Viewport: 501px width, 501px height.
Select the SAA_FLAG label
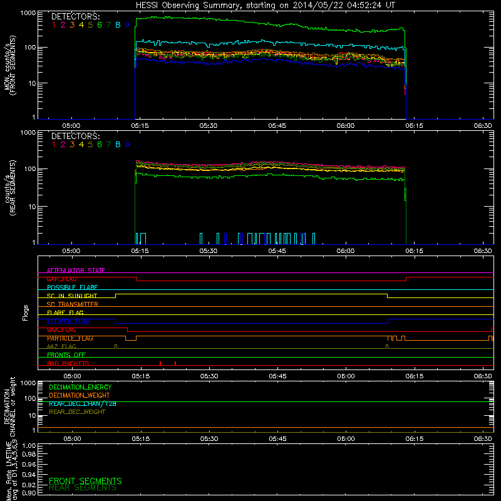61,330
